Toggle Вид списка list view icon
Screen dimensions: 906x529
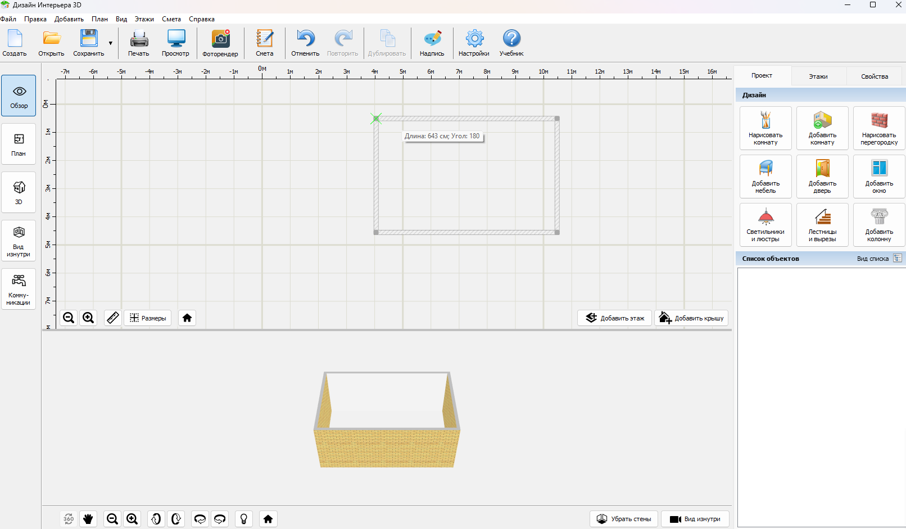click(898, 259)
